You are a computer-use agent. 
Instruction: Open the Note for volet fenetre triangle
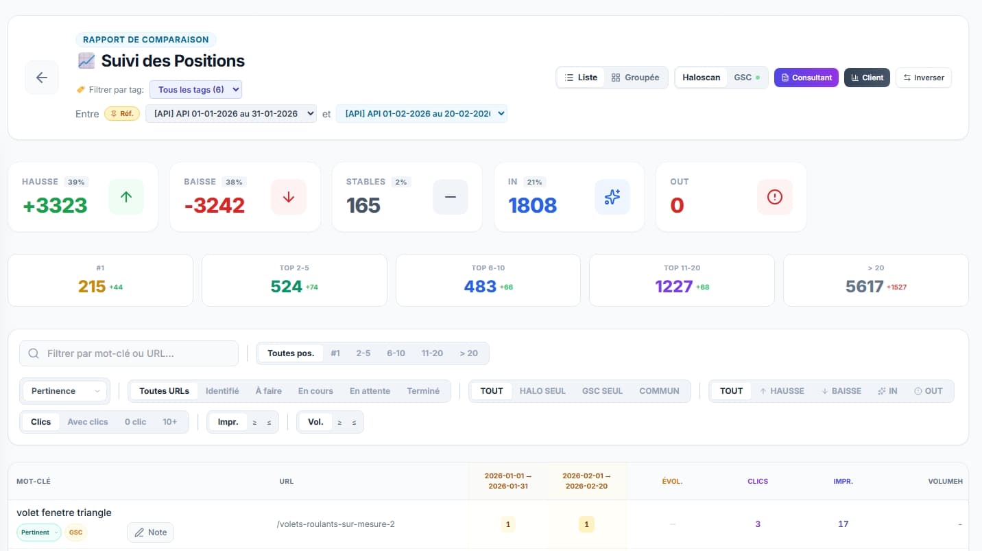click(x=150, y=532)
